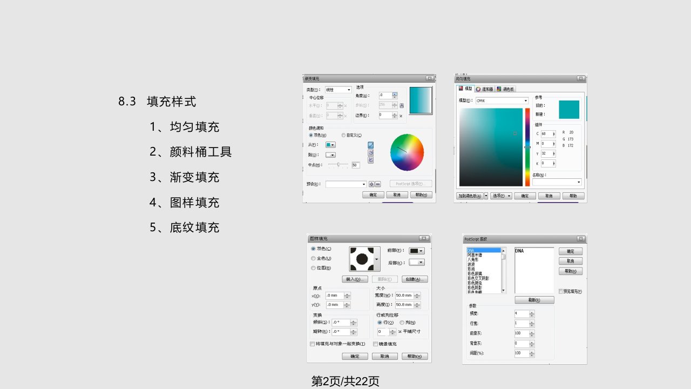The width and height of the screenshot is (691, 389).
Task: Open the 到 color dropdown
Action: tap(330, 155)
